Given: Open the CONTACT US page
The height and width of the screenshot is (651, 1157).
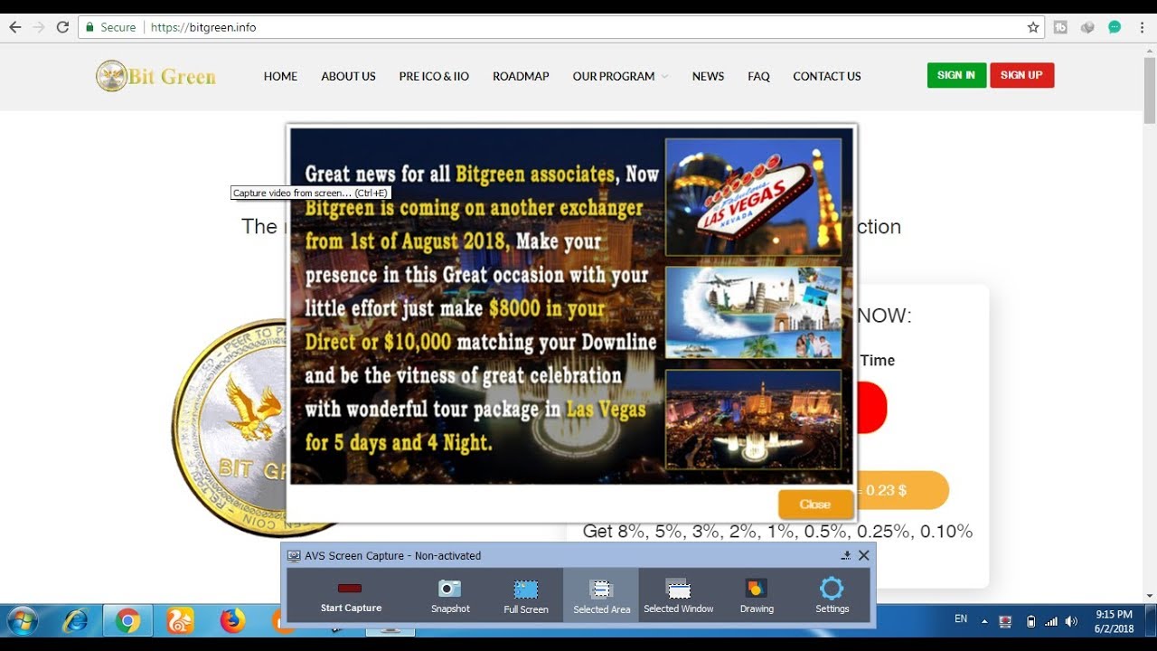Looking at the screenshot, I should (826, 76).
